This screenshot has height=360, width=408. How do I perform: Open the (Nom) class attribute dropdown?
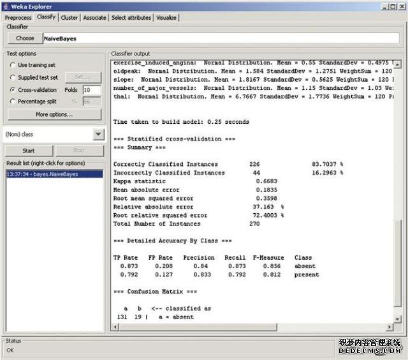98,135
